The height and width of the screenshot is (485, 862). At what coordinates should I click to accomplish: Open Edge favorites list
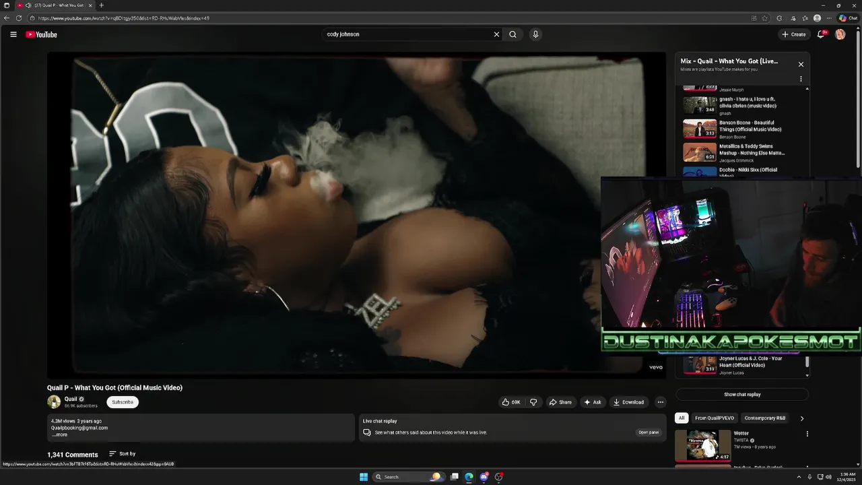[805, 18]
